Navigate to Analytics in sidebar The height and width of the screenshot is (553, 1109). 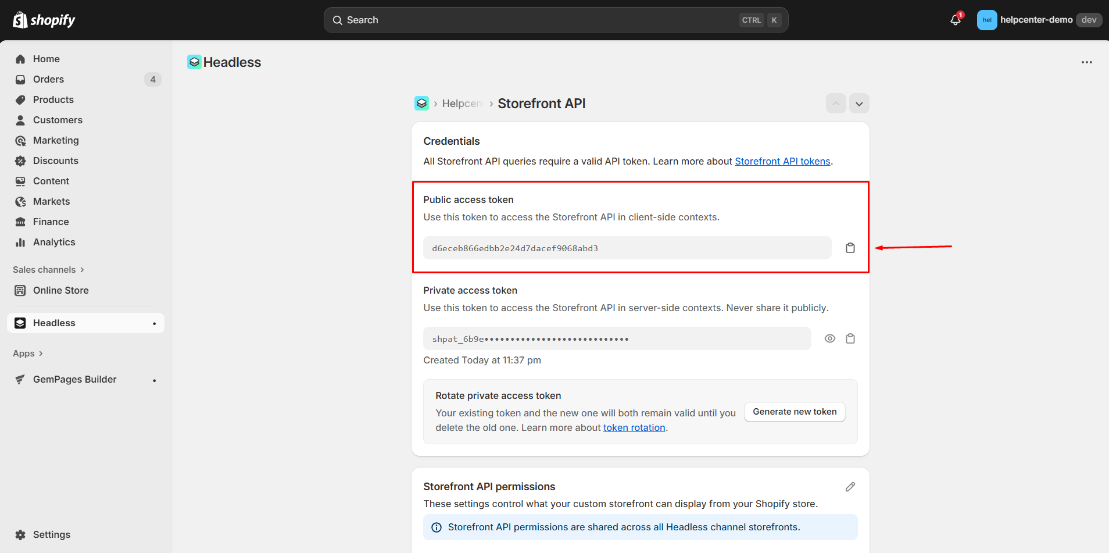[x=54, y=242]
